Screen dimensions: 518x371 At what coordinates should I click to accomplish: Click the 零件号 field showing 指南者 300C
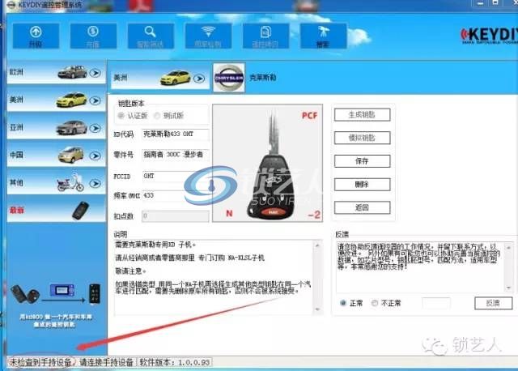coord(176,155)
